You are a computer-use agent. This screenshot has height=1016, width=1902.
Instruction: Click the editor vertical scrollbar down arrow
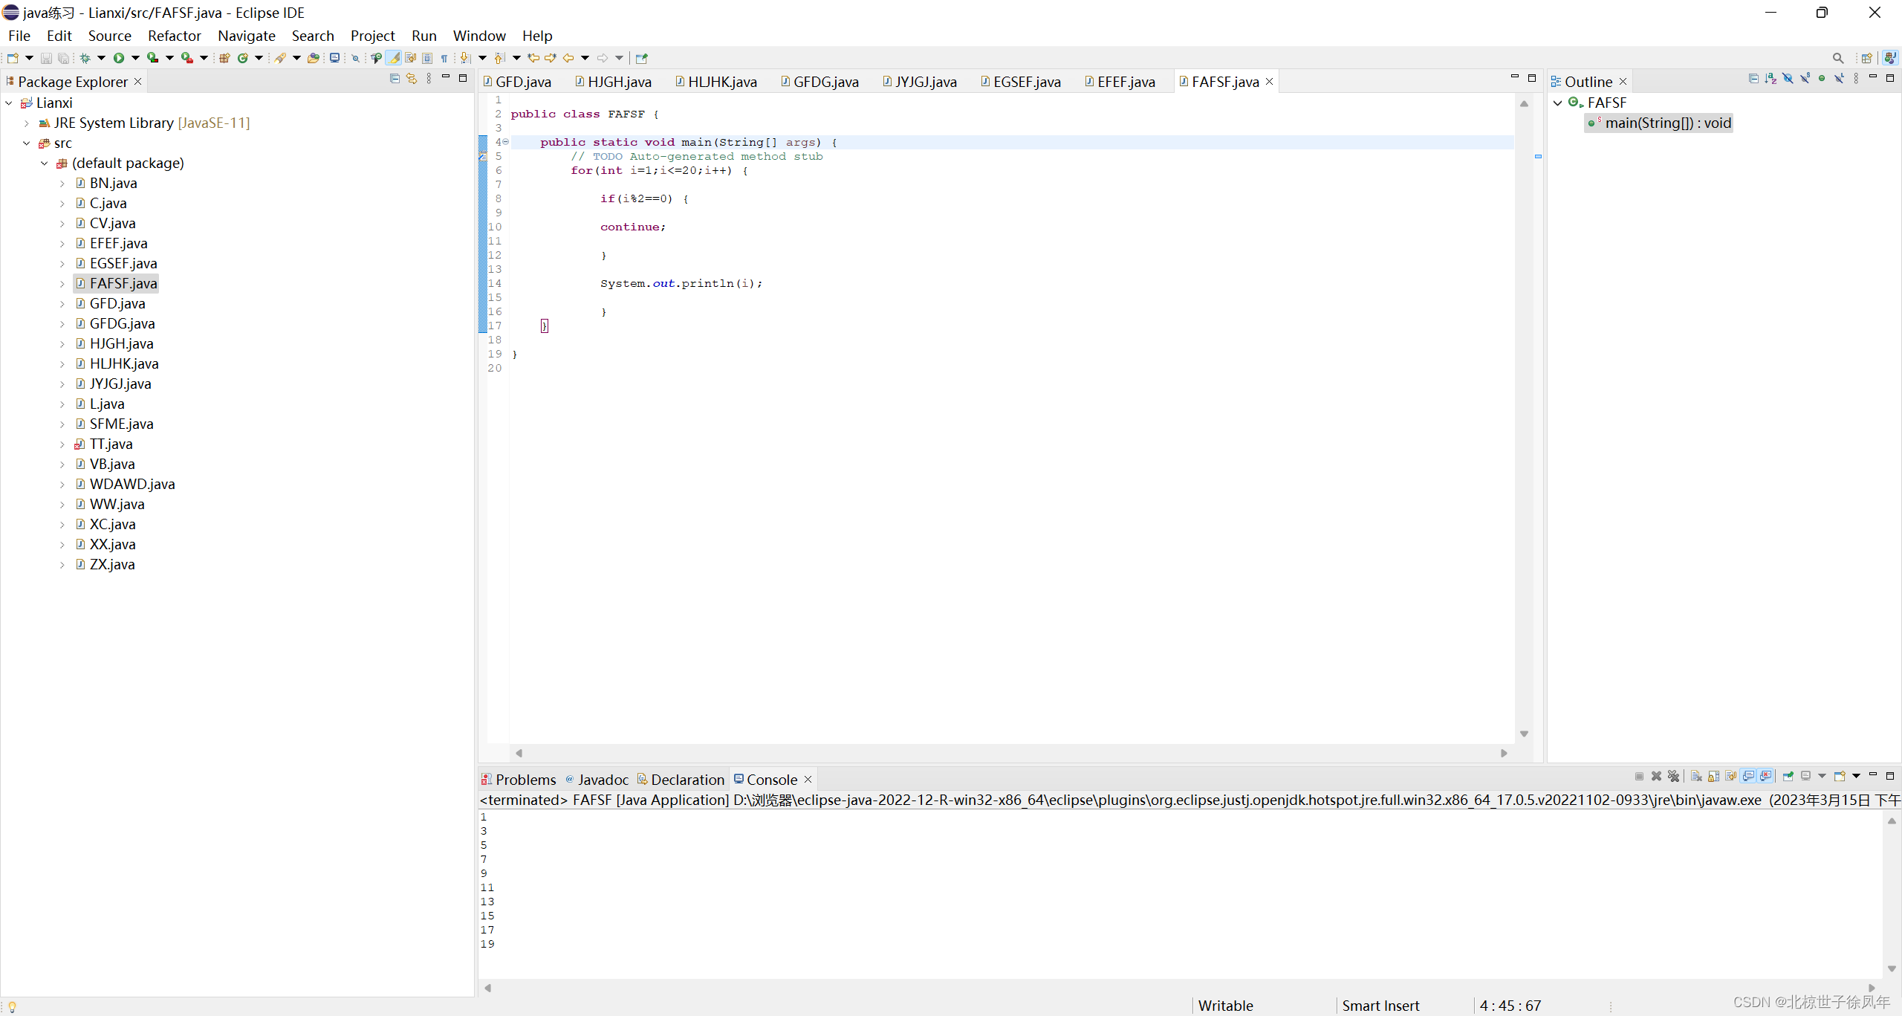coord(1524,734)
